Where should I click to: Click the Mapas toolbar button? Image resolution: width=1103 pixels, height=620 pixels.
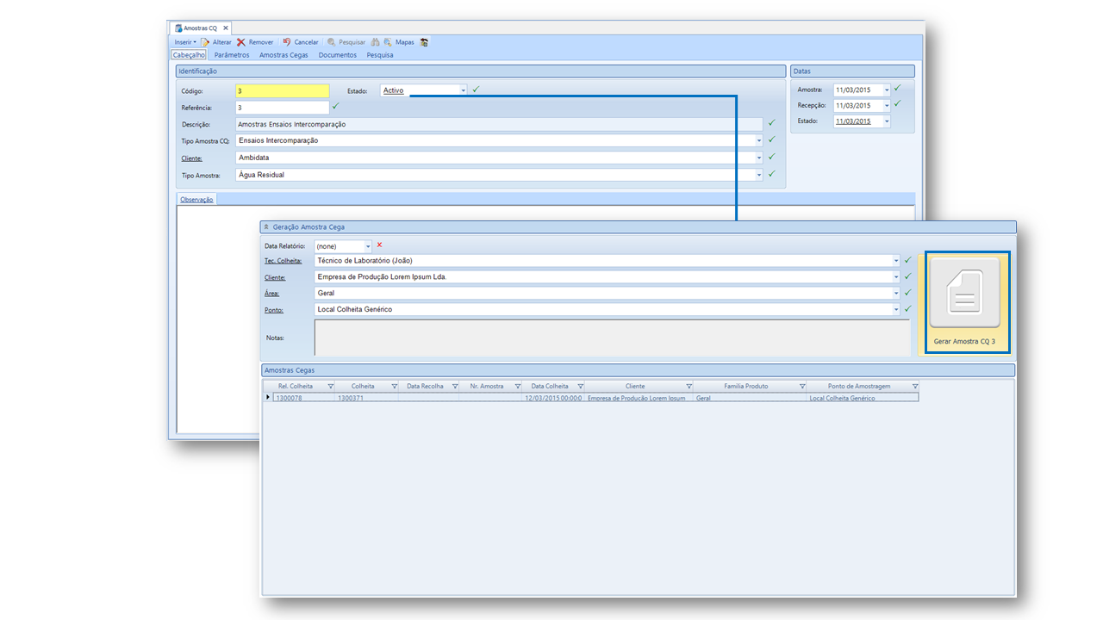click(x=399, y=41)
